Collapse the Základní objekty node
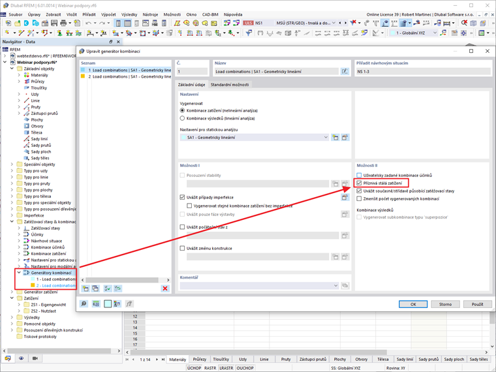The image size is (496, 372). (12, 69)
